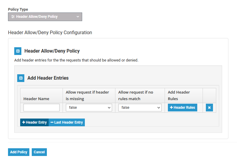This screenshot has height=164, width=237.
Task: Click the plus icon on Header Entry
Action: [24, 122]
